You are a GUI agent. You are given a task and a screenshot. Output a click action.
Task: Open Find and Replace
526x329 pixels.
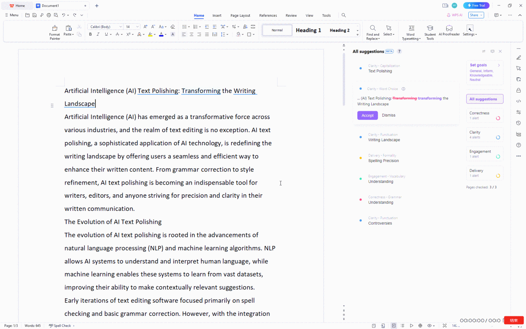(x=372, y=32)
